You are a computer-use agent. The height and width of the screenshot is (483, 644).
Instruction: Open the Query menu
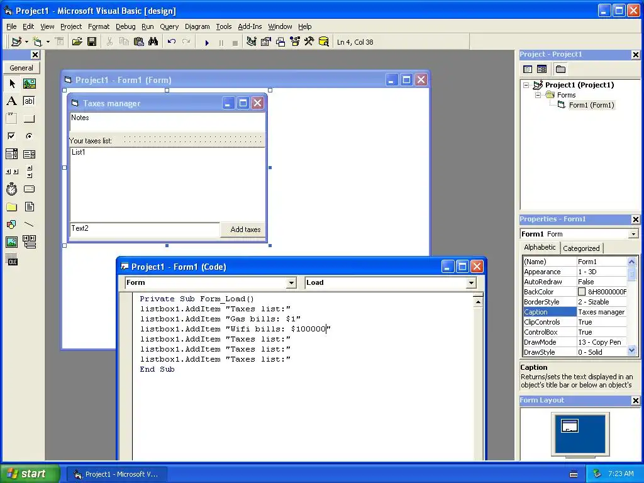(169, 26)
